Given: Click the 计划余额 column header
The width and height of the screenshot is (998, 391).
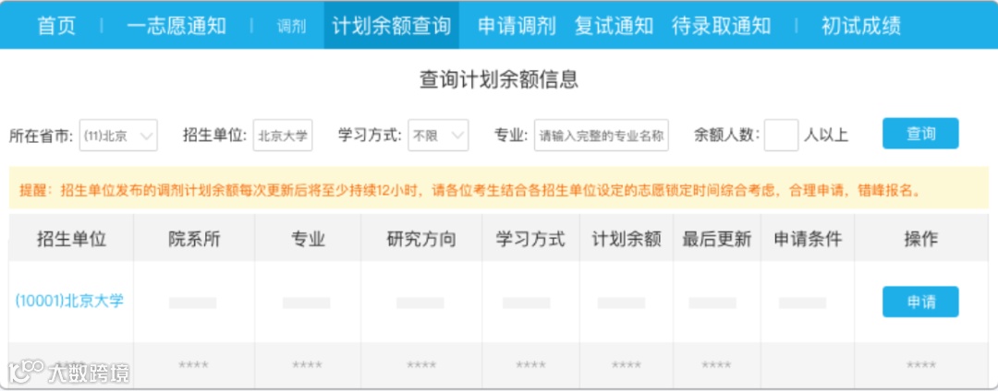Looking at the screenshot, I should click(627, 239).
